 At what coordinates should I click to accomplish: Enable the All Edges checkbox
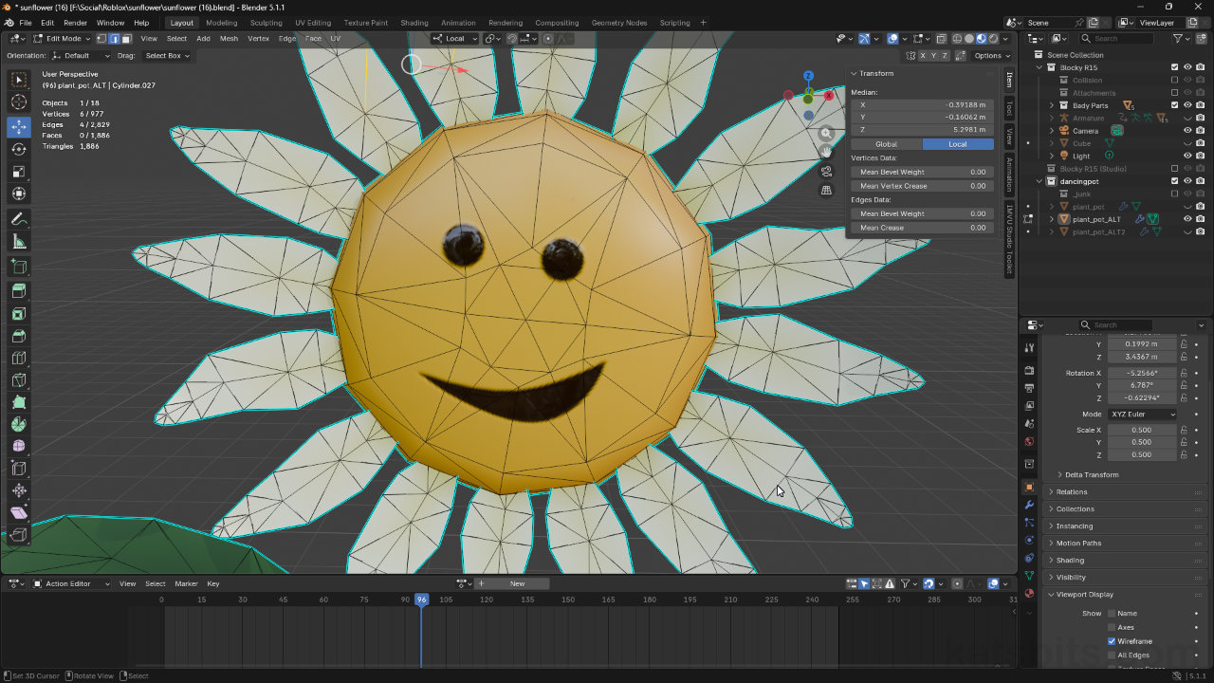click(1112, 655)
